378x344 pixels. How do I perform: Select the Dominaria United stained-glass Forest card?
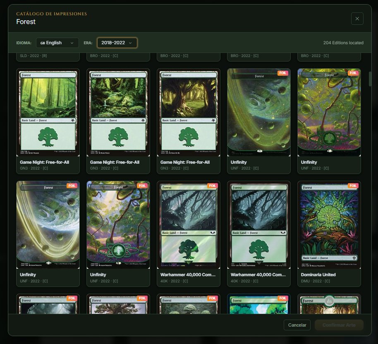pyautogui.click(x=329, y=234)
